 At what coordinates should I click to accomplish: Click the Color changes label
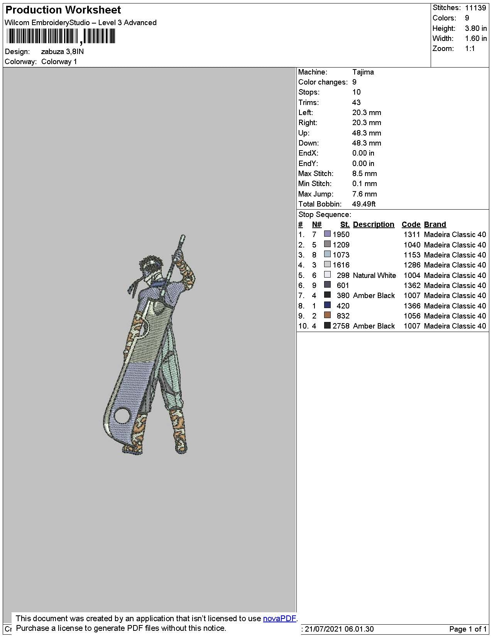323,82
